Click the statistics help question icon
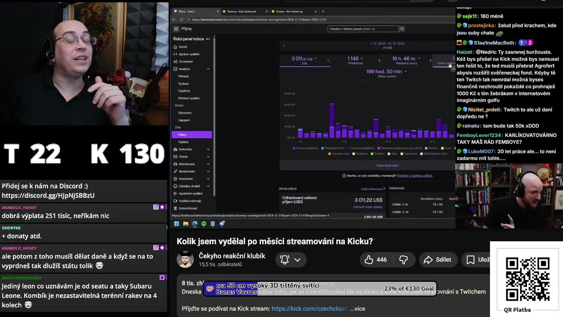 coord(344,176)
